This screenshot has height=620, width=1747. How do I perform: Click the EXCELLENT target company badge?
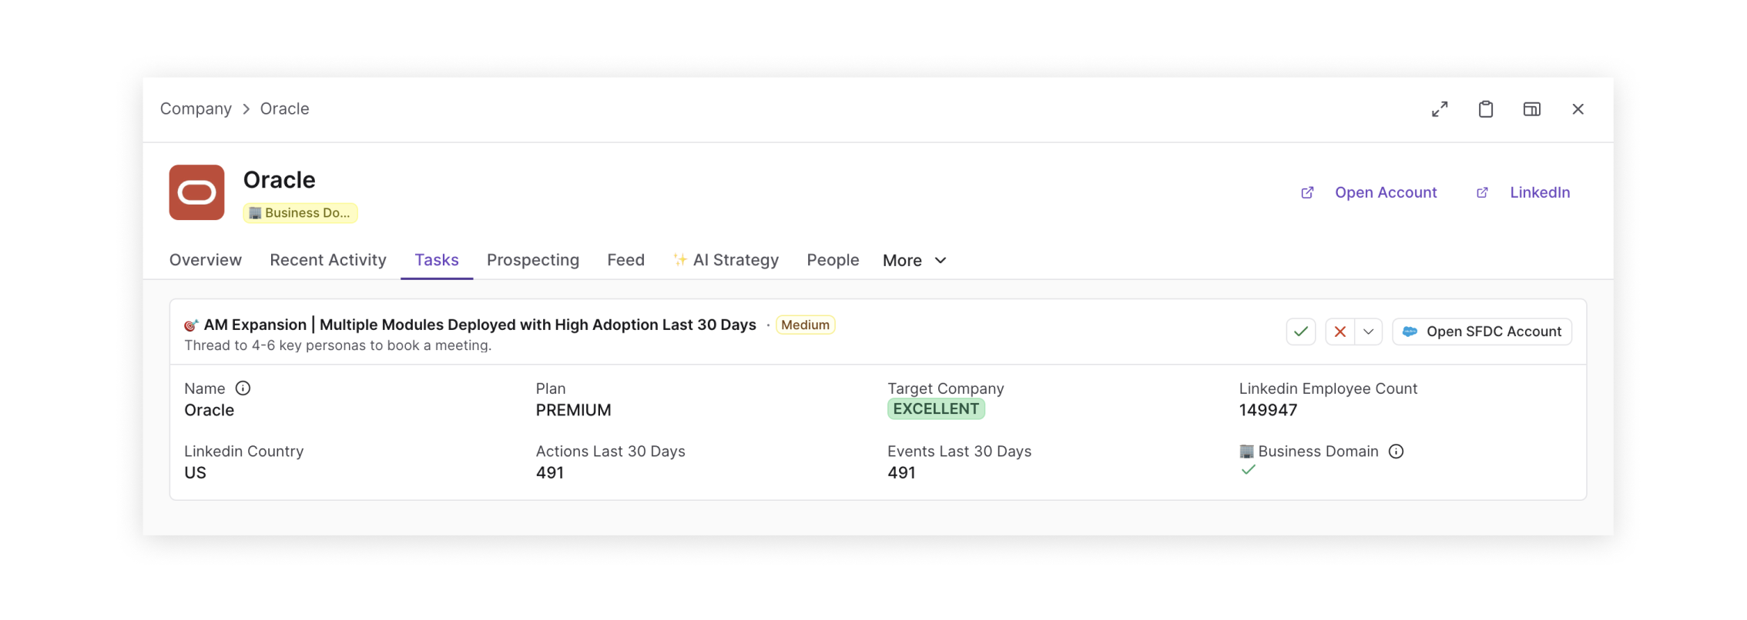pyautogui.click(x=936, y=409)
